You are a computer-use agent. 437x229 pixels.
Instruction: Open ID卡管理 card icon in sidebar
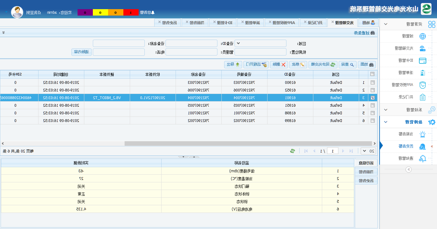[x=422, y=60]
